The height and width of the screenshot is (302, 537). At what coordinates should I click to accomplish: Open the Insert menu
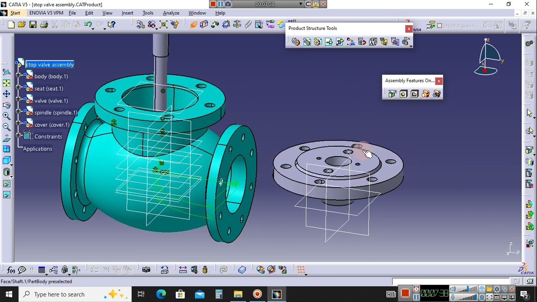127,13
